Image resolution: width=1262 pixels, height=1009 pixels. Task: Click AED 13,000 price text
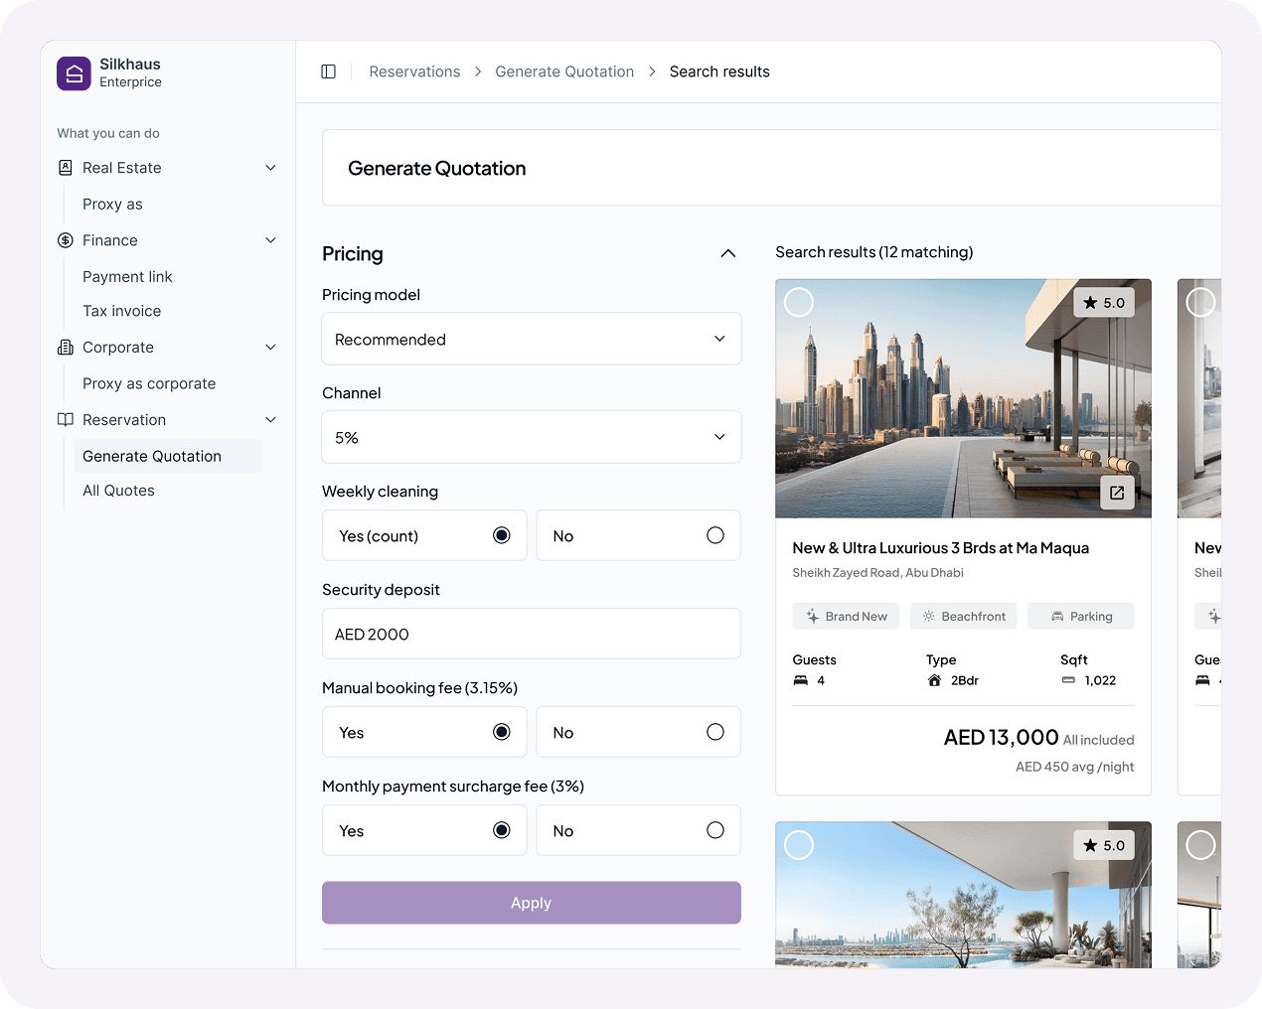coord(1001,737)
